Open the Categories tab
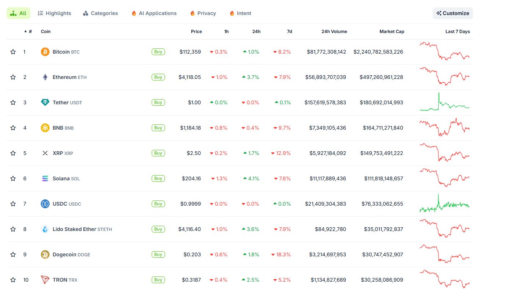519x289 pixels. [100, 13]
